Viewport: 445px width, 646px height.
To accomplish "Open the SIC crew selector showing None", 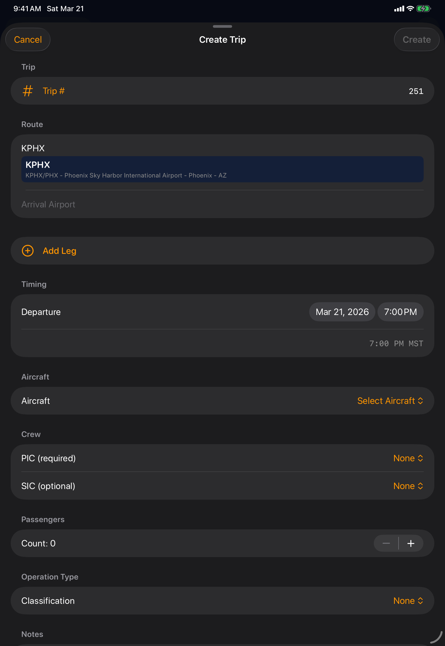I will click(408, 486).
